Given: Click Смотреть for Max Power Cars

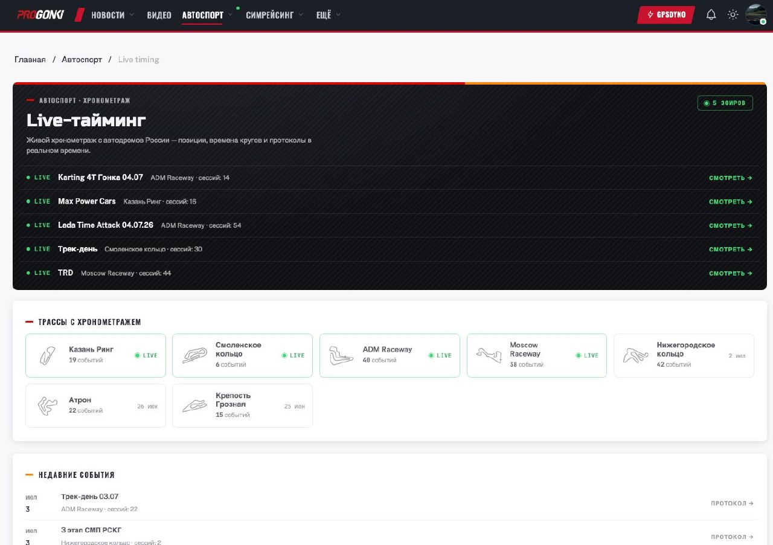Looking at the screenshot, I should coord(731,202).
